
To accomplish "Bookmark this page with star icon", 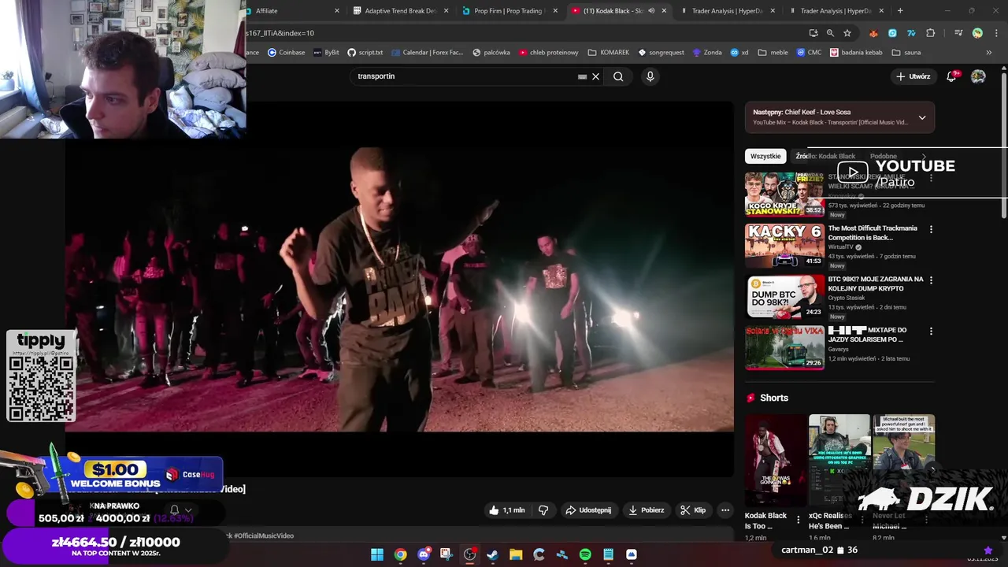I will point(847,33).
